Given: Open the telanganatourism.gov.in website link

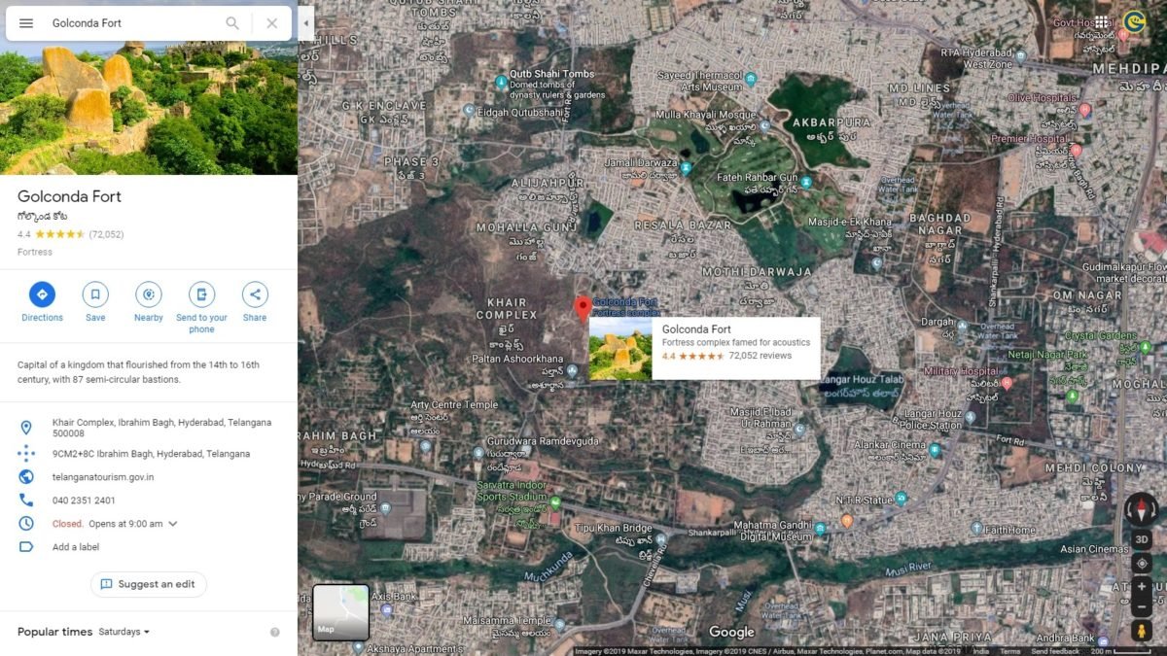Looking at the screenshot, I should (x=103, y=477).
